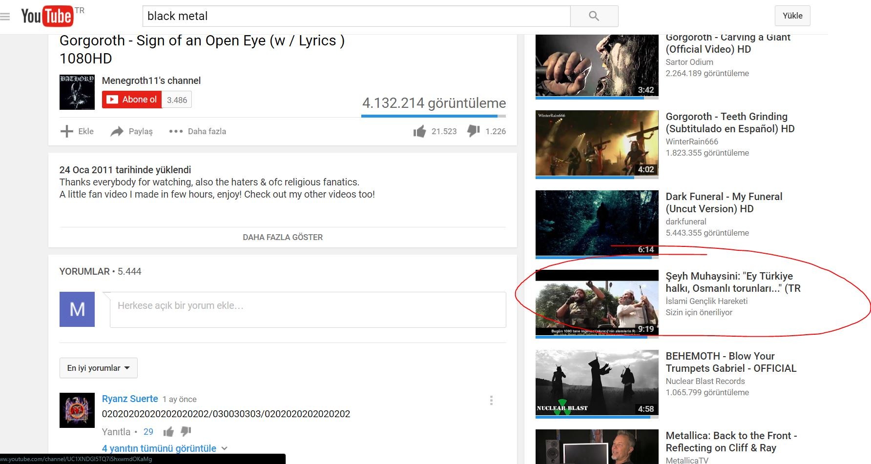871x464 pixels.
Task: Open the En iyi yorumlar dropdown
Action: [99, 368]
